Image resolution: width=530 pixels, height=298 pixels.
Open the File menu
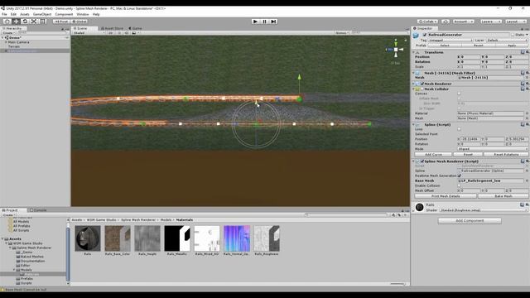pos(4,14)
